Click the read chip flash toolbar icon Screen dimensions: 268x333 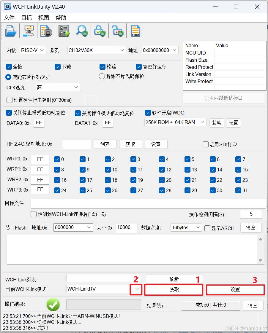pos(46,31)
